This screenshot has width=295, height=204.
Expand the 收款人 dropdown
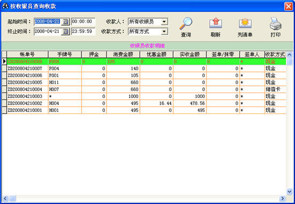click(164, 21)
